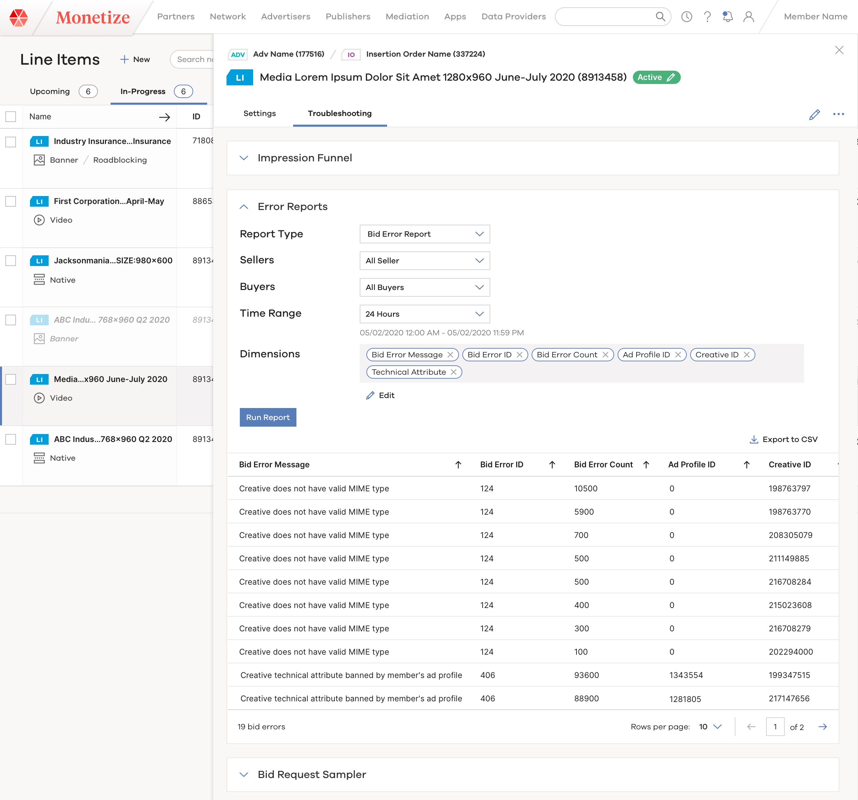Click Export to CSV download icon
This screenshot has height=800, width=858.
(x=753, y=439)
